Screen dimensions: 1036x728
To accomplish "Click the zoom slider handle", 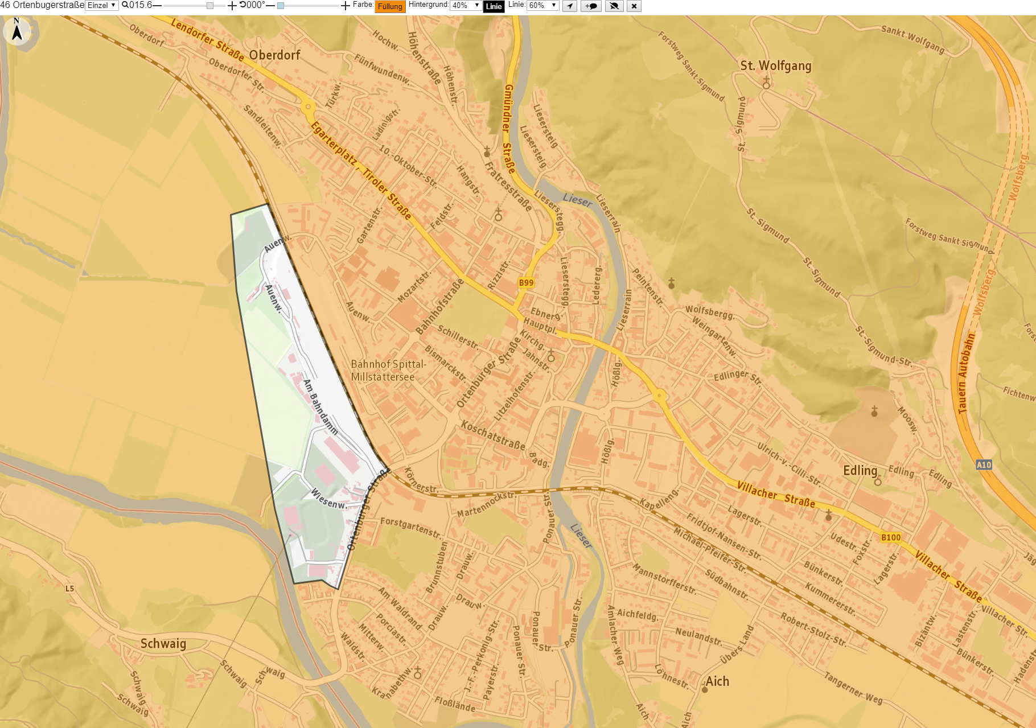I will (210, 6).
